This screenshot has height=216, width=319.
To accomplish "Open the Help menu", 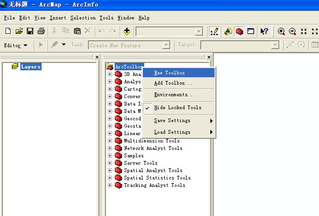I will 144,18.
